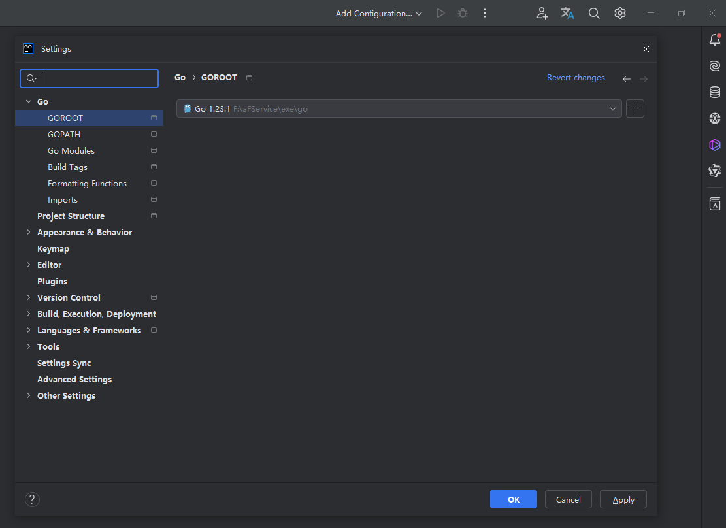Screen dimensions: 726x528
Task: Click the Debug bug icon
Action: pos(463,13)
